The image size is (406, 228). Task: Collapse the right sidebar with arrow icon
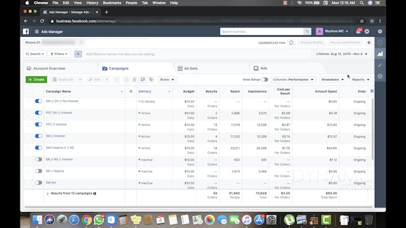380,42
